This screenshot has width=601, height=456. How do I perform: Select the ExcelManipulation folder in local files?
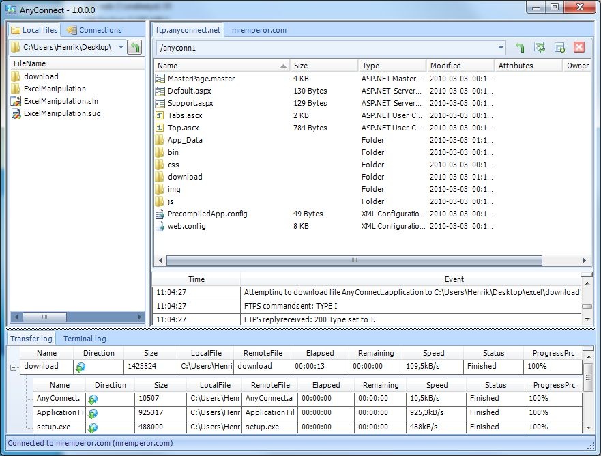(x=55, y=89)
